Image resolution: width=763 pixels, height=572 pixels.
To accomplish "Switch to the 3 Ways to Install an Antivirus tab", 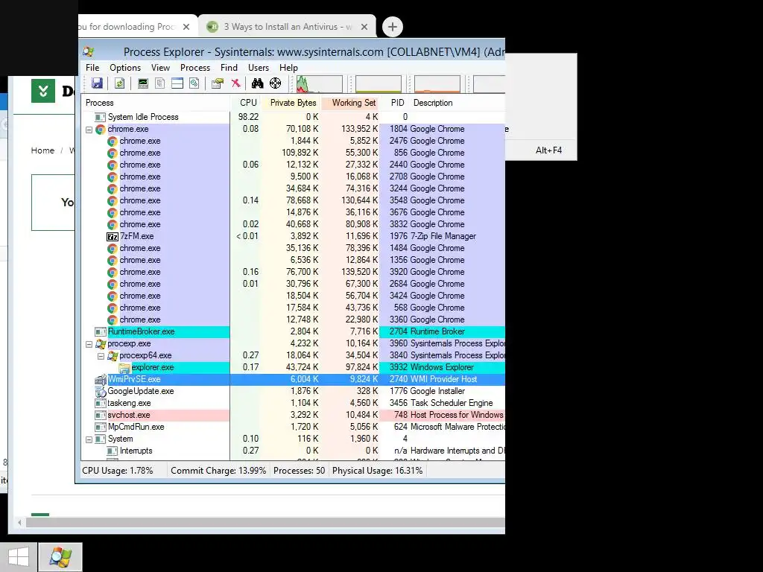I will pyautogui.click(x=287, y=27).
